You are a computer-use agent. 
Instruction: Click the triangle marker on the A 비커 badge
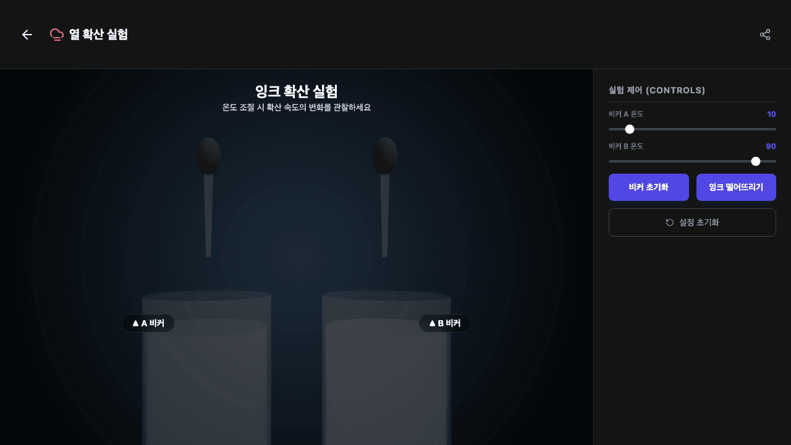(x=135, y=323)
